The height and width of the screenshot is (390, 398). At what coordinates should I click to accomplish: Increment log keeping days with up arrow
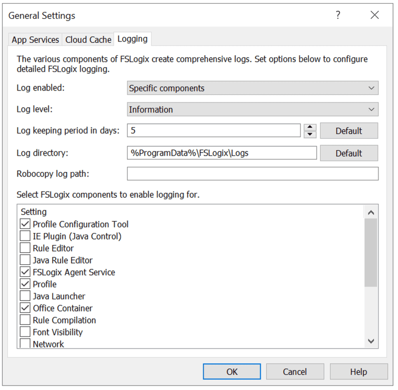[310, 128]
